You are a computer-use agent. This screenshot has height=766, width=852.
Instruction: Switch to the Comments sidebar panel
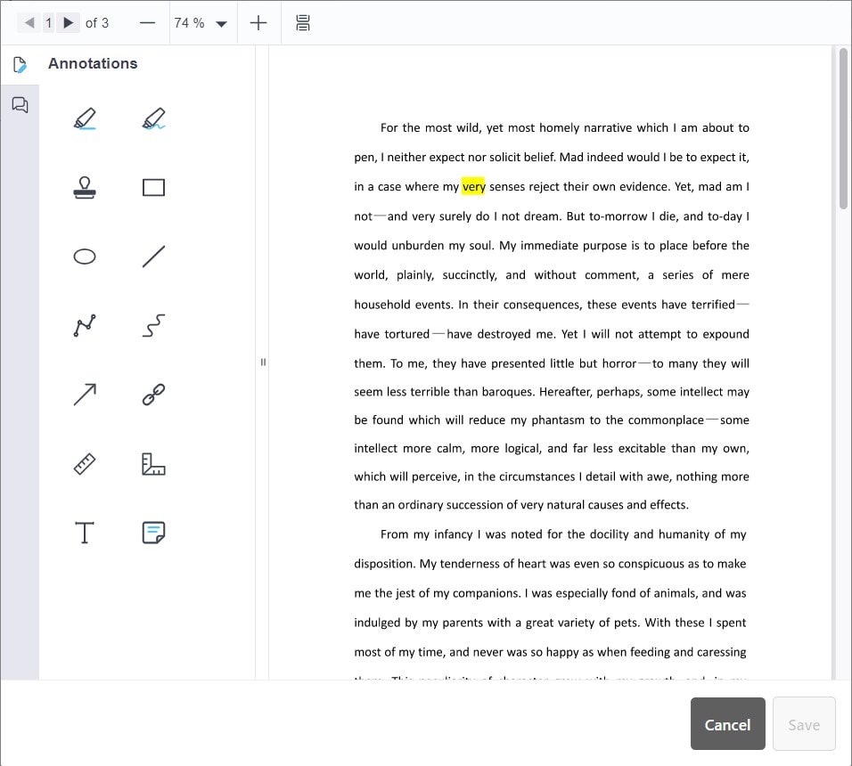pyautogui.click(x=20, y=105)
